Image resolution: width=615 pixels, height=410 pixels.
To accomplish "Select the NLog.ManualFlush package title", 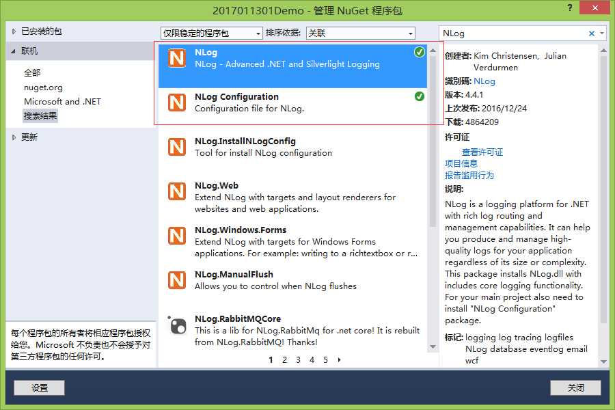I will pos(234,275).
